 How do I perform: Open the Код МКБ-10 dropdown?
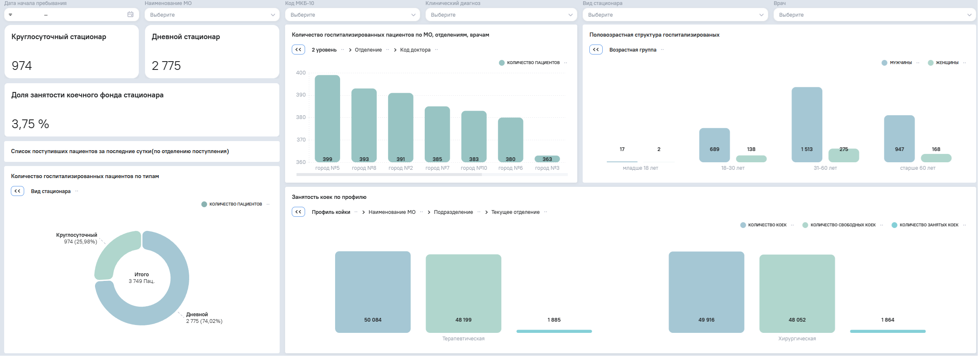352,15
